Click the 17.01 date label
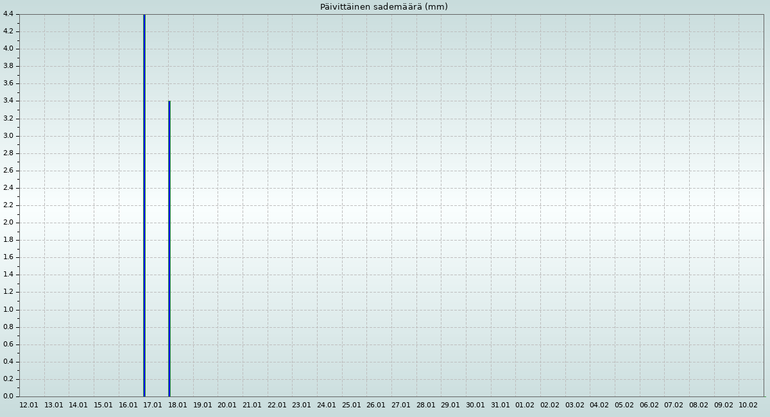770x417 pixels. [153, 405]
